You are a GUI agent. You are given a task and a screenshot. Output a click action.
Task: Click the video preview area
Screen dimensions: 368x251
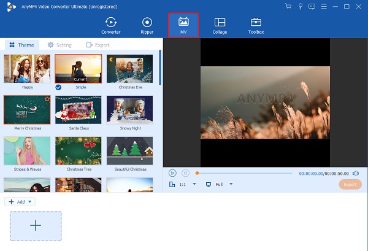point(265,102)
